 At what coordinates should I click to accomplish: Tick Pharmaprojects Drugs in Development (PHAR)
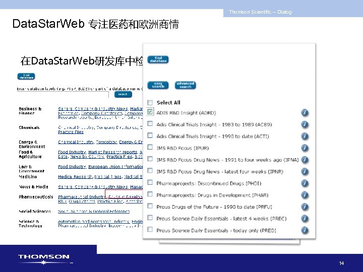pos(150,194)
